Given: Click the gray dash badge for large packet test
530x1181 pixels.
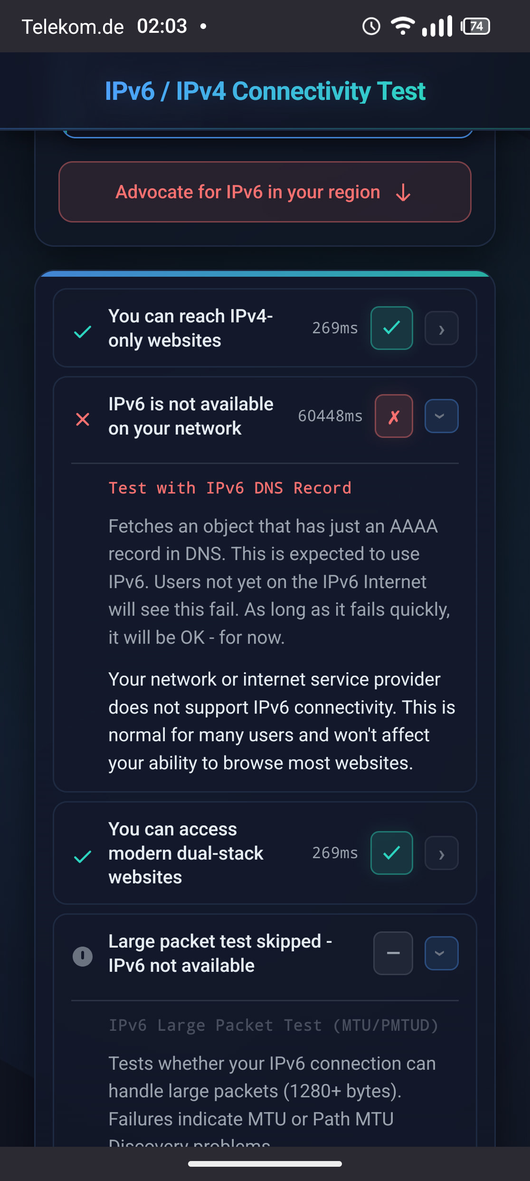Looking at the screenshot, I should (393, 953).
